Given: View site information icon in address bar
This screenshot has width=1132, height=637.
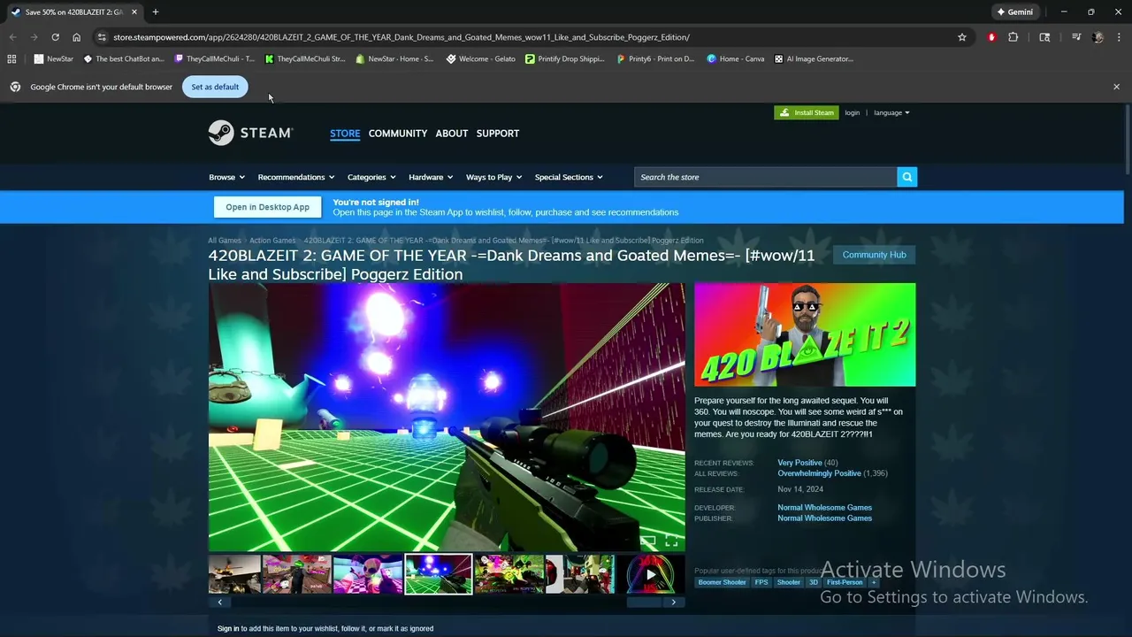Looking at the screenshot, I should 102,37.
